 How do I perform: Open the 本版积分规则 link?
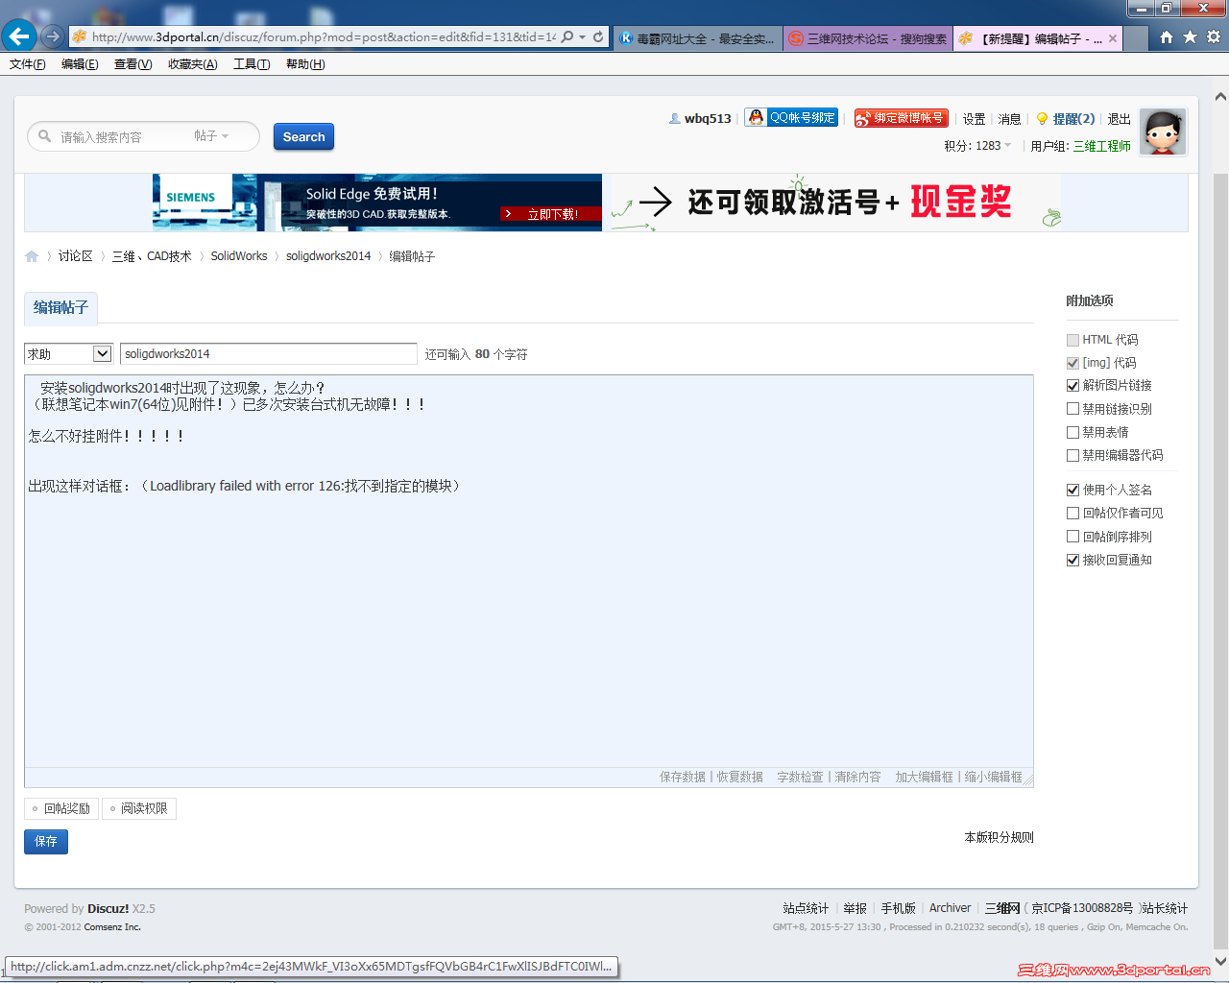click(x=999, y=836)
